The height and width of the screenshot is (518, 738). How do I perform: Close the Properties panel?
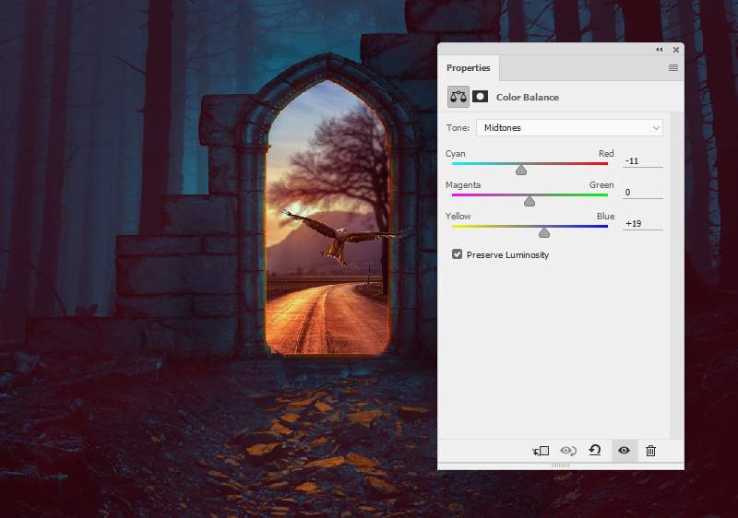[676, 50]
